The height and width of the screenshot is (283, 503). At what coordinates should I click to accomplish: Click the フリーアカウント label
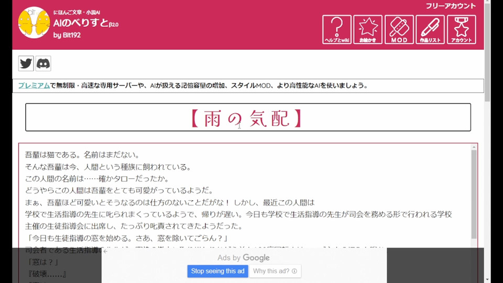click(x=451, y=6)
